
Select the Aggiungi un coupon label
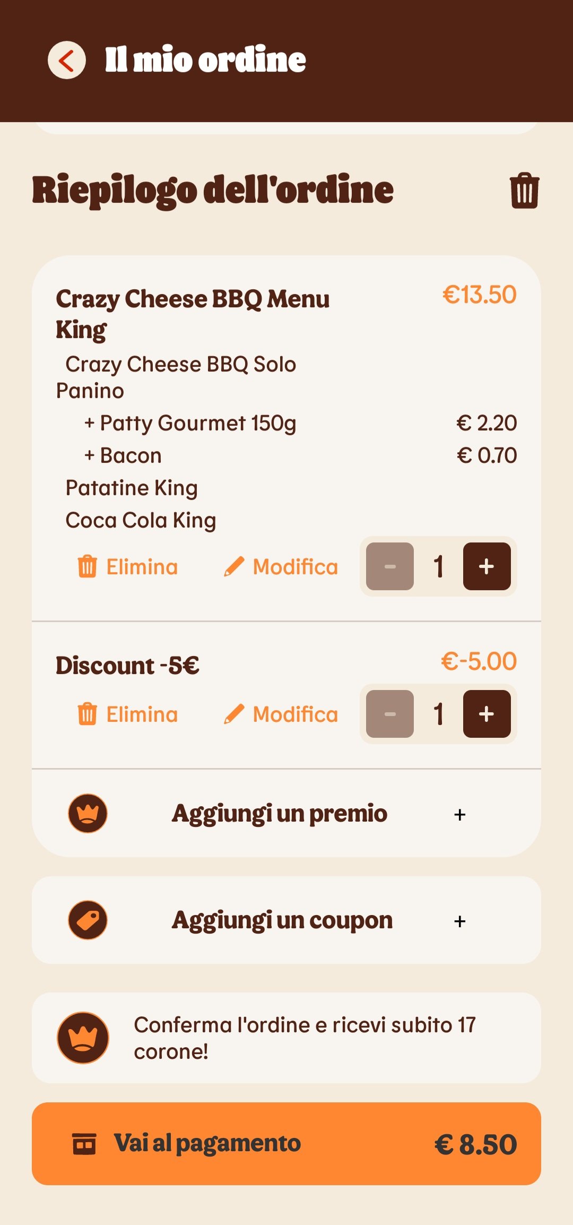[282, 920]
